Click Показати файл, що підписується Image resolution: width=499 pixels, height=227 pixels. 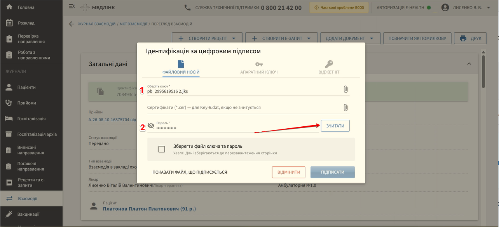pyautogui.click(x=190, y=172)
